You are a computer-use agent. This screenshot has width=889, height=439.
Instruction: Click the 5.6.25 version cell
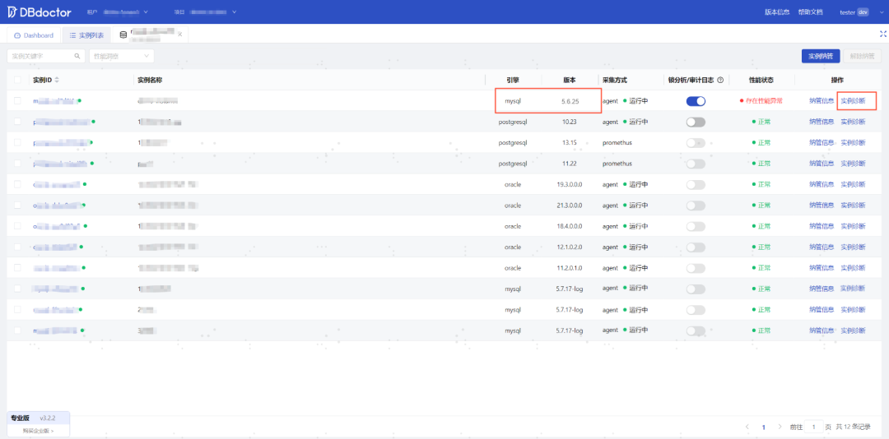click(570, 101)
